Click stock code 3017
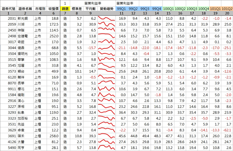 (12, 42)
